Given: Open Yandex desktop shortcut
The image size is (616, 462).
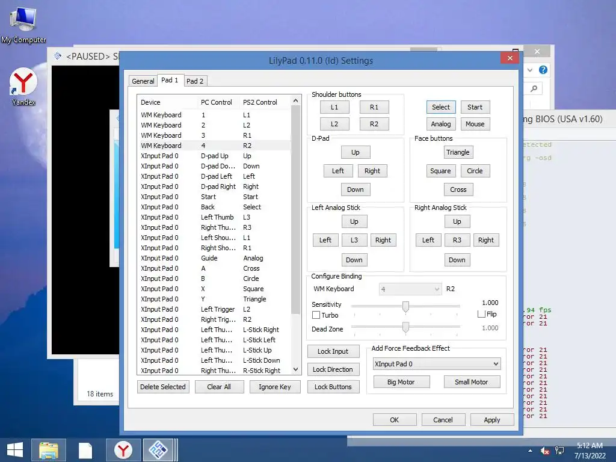Looking at the screenshot, I should click(x=23, y=87).
